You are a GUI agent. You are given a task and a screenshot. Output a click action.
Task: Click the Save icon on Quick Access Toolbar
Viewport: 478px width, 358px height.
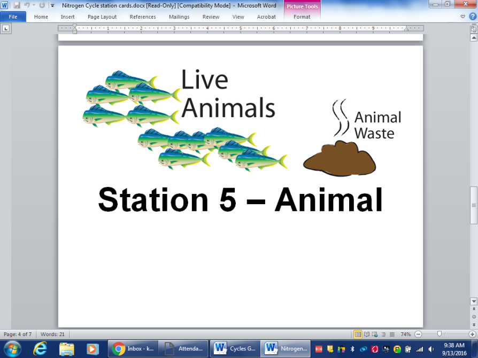17,4
